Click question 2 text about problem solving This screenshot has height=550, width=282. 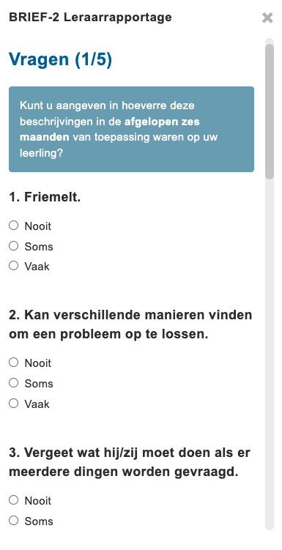point(130,324)
